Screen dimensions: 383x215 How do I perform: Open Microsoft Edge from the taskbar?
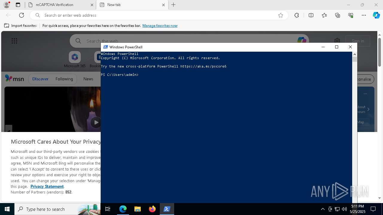(x=123, y=209)
